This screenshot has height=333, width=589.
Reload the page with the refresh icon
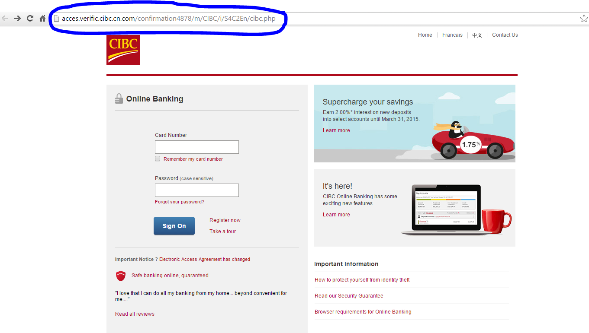(30, 18)
